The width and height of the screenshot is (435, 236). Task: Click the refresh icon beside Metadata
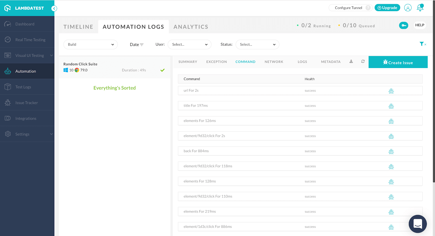pos(363,62)
